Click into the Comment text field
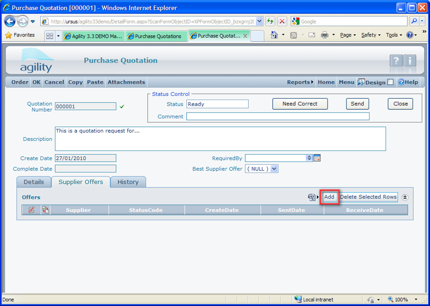 coord(277,117)
